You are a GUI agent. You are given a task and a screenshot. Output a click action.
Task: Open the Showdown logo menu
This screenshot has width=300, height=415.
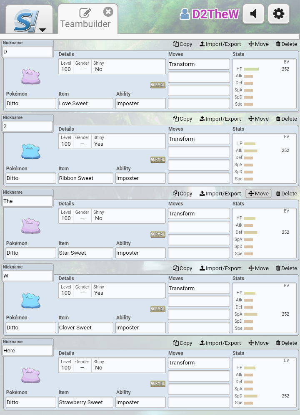click(x=29, y=20)
